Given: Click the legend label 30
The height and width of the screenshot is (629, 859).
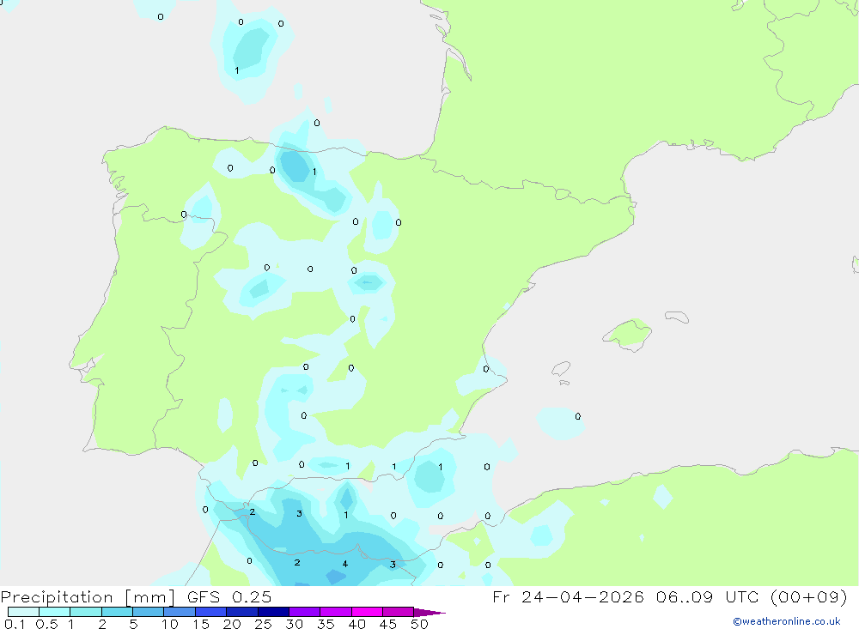Looking at the screenshot, I should (295, 624).
